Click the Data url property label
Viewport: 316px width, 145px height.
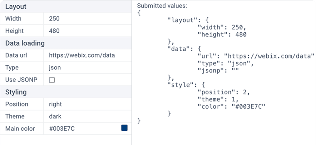coord(16,55)
